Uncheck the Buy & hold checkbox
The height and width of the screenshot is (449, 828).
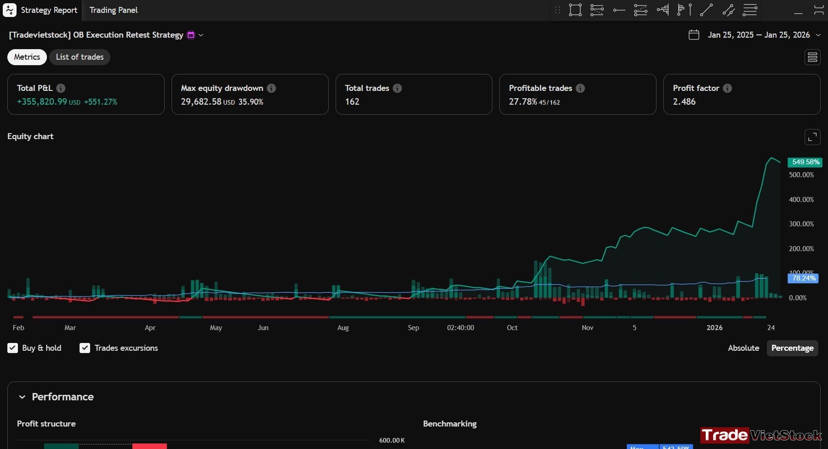coord(13,348)
